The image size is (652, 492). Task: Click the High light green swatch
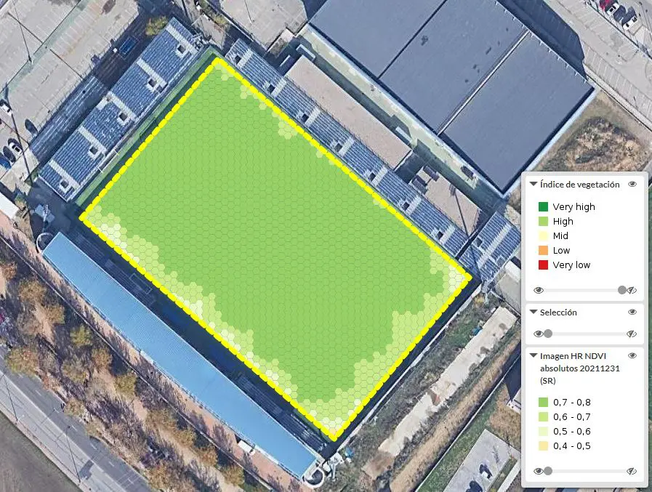[x=543, y=221]
